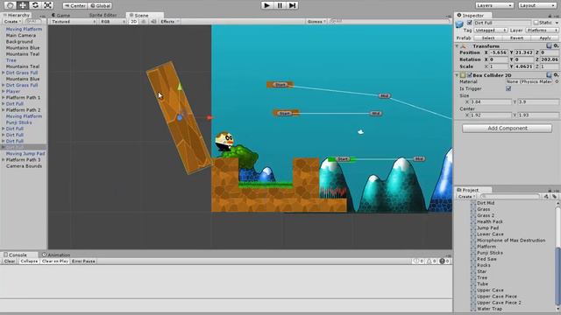Screen dimensions: 561x315
Task: Switch to the Animation tab
Action: coord(56,255)
